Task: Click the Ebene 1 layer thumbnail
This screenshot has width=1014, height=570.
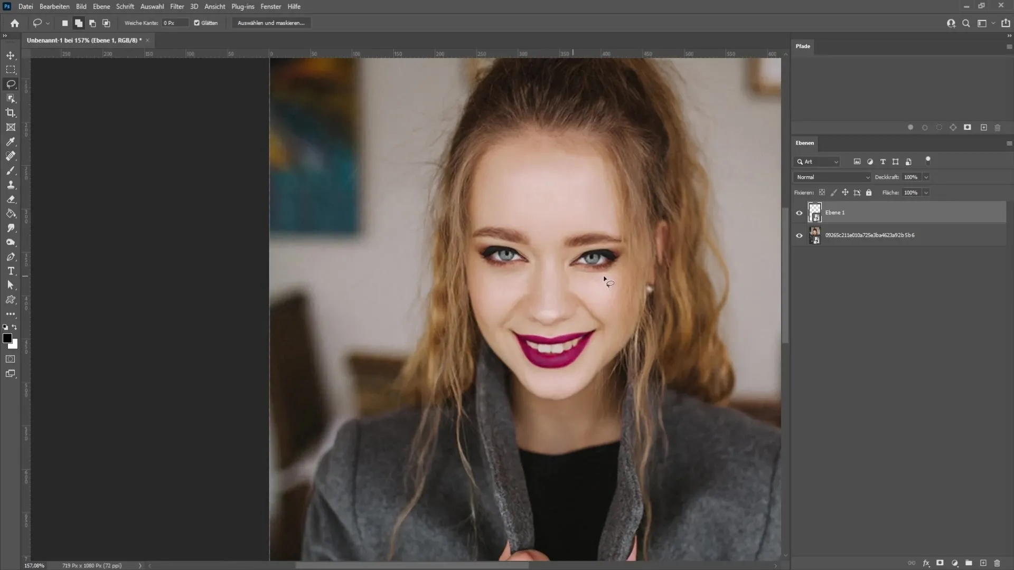Action: point(815,212)
